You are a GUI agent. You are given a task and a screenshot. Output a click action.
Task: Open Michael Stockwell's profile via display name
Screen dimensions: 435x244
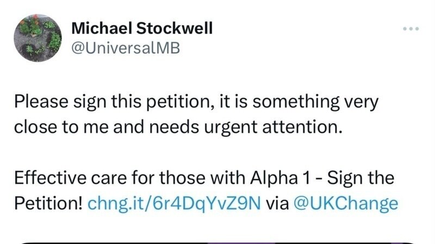tap(142, 28)
